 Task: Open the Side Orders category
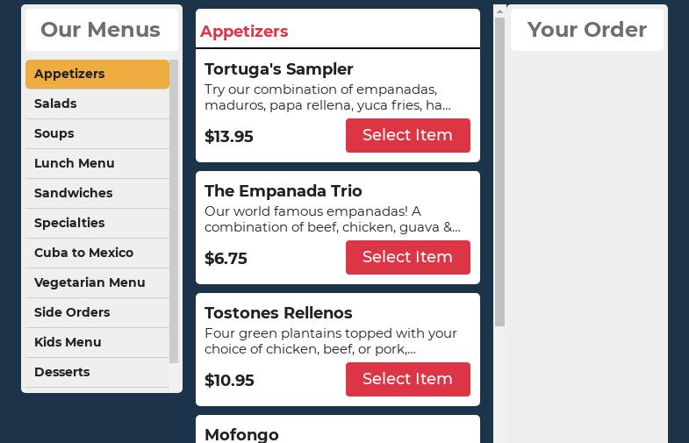click(x=97, y=313)
